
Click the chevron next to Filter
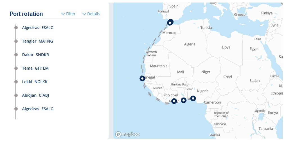point(63,14)
